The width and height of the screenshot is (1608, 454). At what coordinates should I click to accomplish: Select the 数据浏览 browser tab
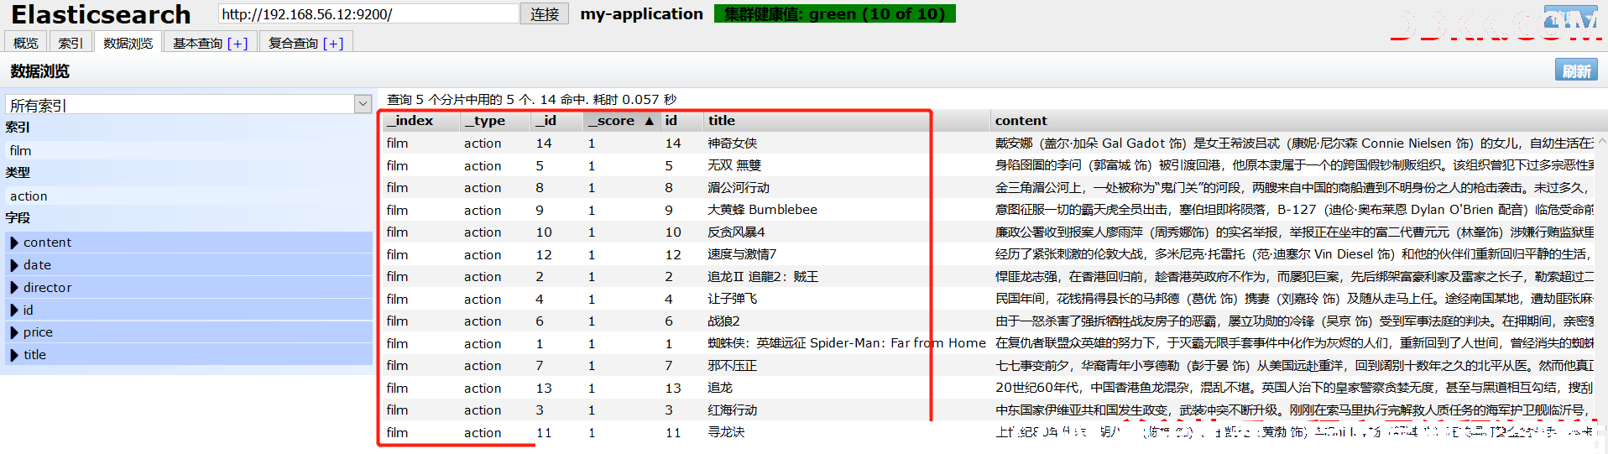[128, 42]
